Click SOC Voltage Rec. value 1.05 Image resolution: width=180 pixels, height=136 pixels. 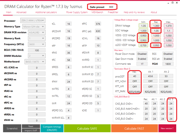pyautogui.click(x=156, y=31)
